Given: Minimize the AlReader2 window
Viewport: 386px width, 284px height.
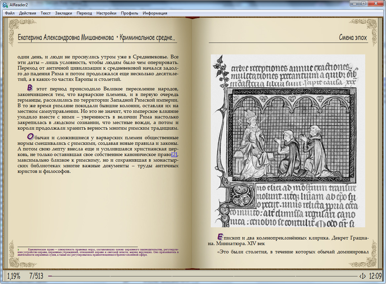Looking at the screenshot, I should pos(355,3).
